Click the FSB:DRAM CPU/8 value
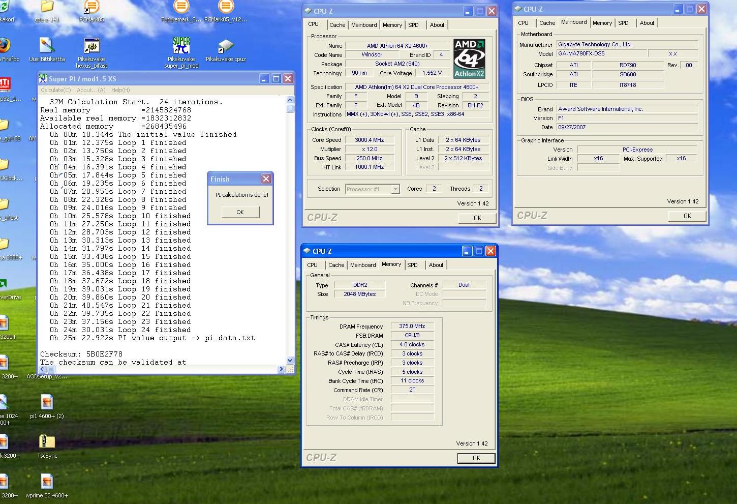This screenshot has height=504, width=737. (x=412, y=335)
